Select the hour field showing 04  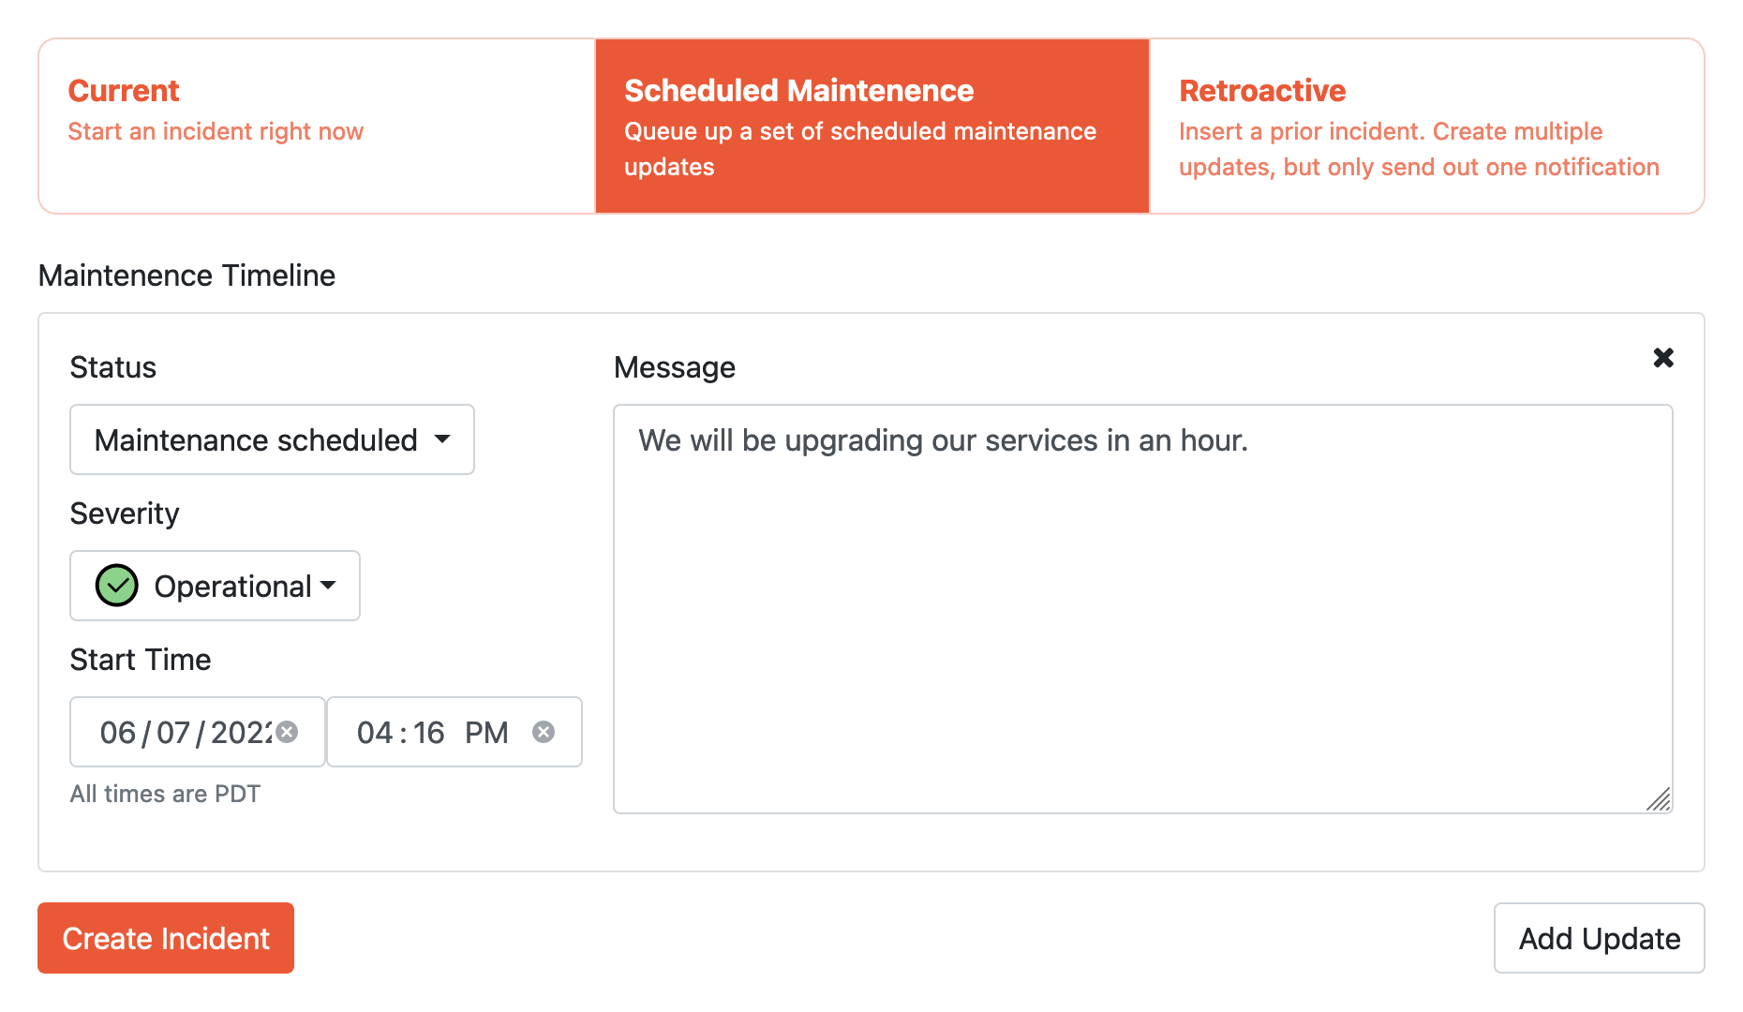click(375, 733)
